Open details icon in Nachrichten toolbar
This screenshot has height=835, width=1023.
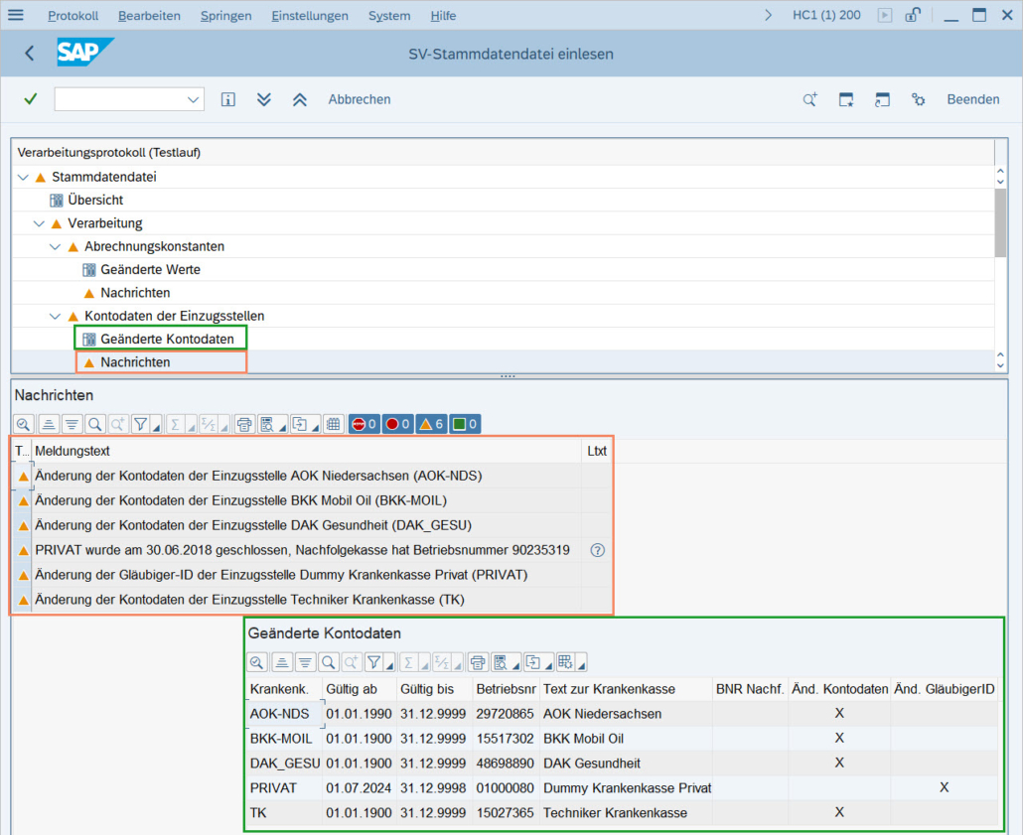click(x=24, y=424)
